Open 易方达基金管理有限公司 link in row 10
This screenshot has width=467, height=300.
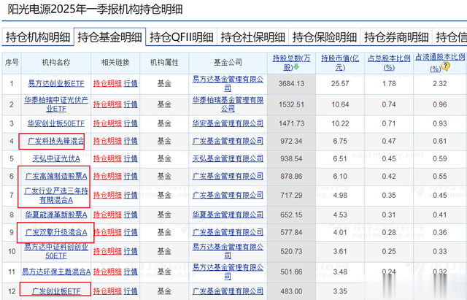228,251
